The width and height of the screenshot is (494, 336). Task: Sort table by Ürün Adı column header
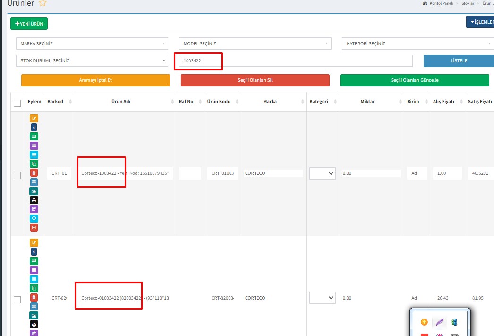[125, 102]
